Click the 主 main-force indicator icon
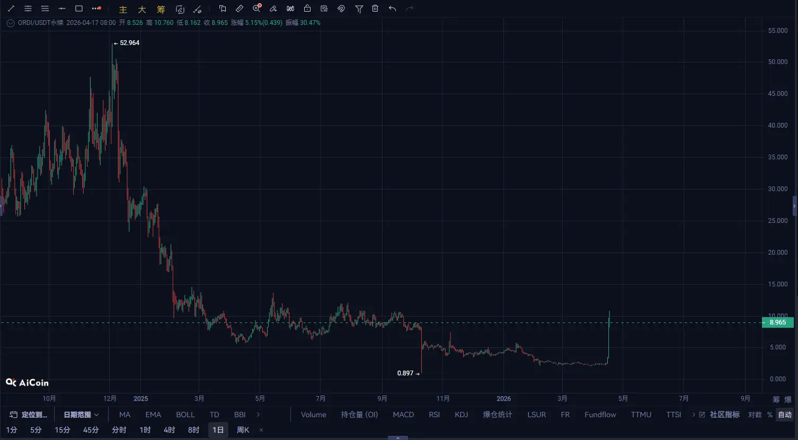The image size is (798, 440). (123, 9)
